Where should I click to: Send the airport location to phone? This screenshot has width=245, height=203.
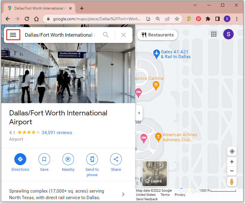coord(92,159)
